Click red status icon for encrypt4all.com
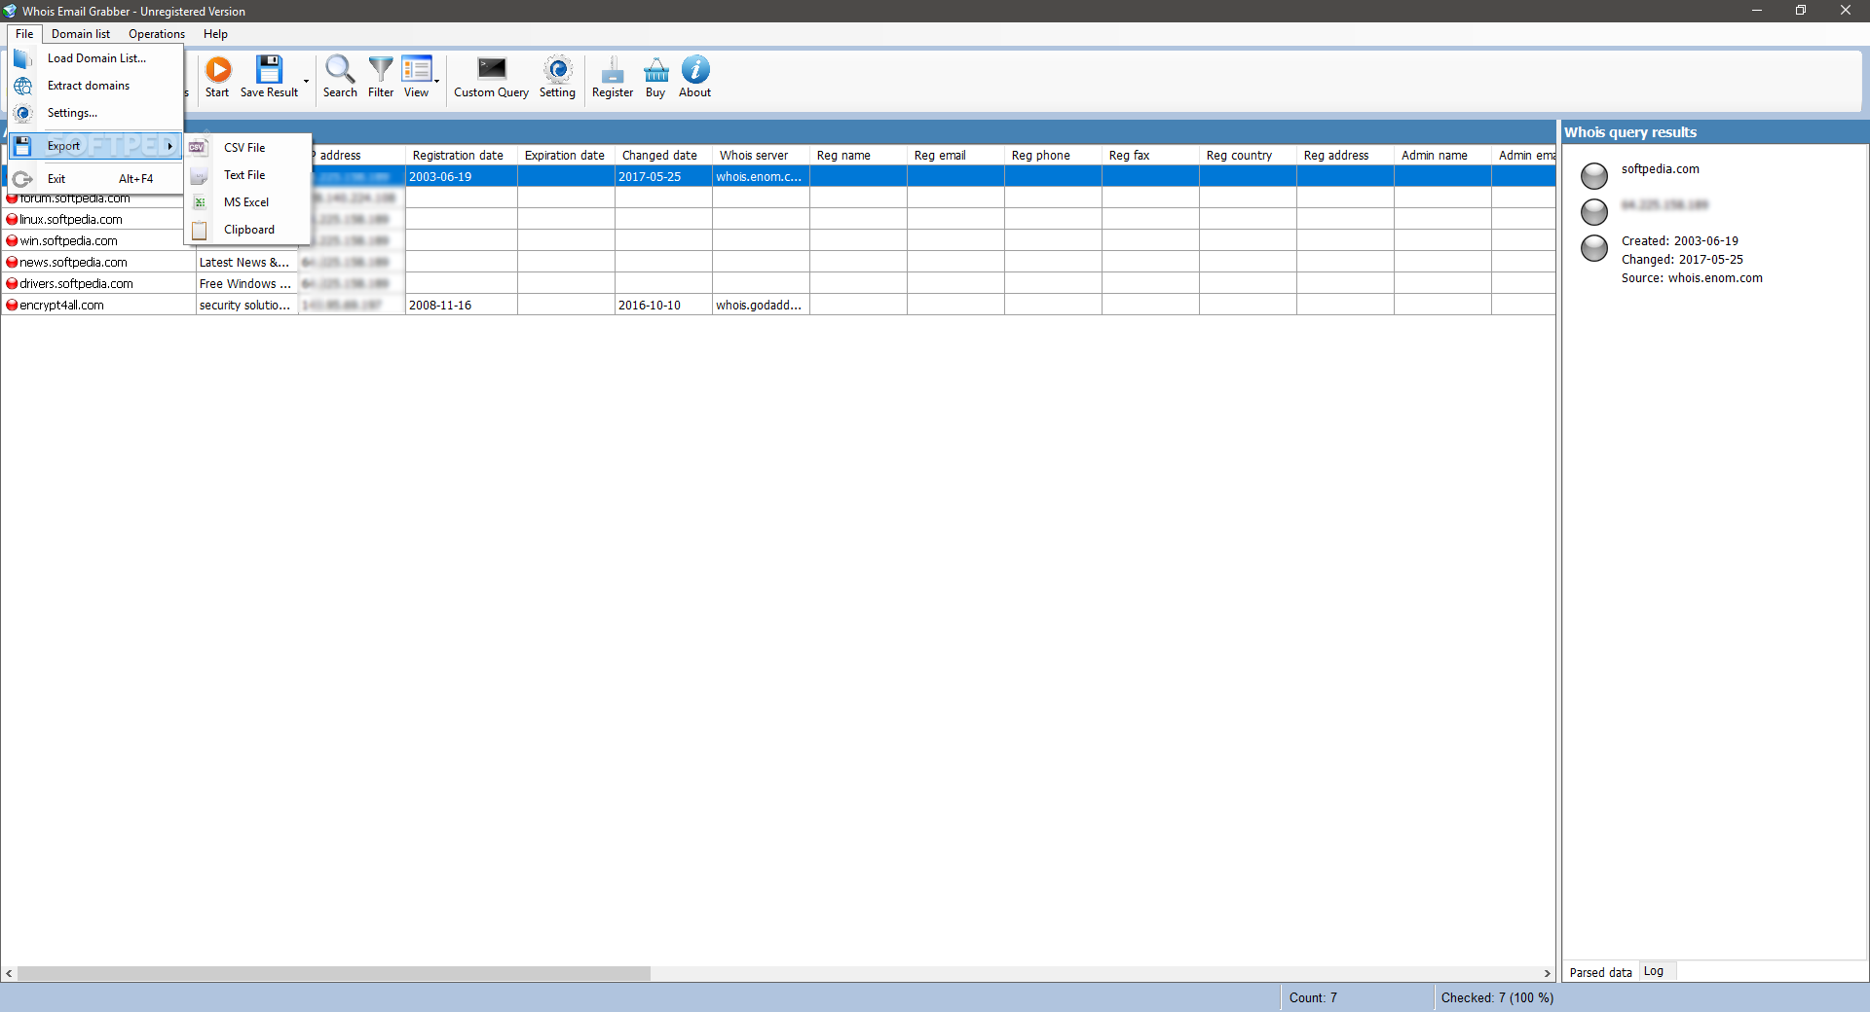This screenshot has height=1012, width=1870. (x=12, y=306)
